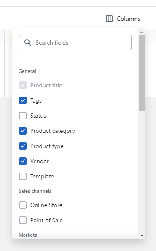The height and width of the screenshot is (251, 156).
Task: Click the scrollbar up arrow
Action: (142, 32)
